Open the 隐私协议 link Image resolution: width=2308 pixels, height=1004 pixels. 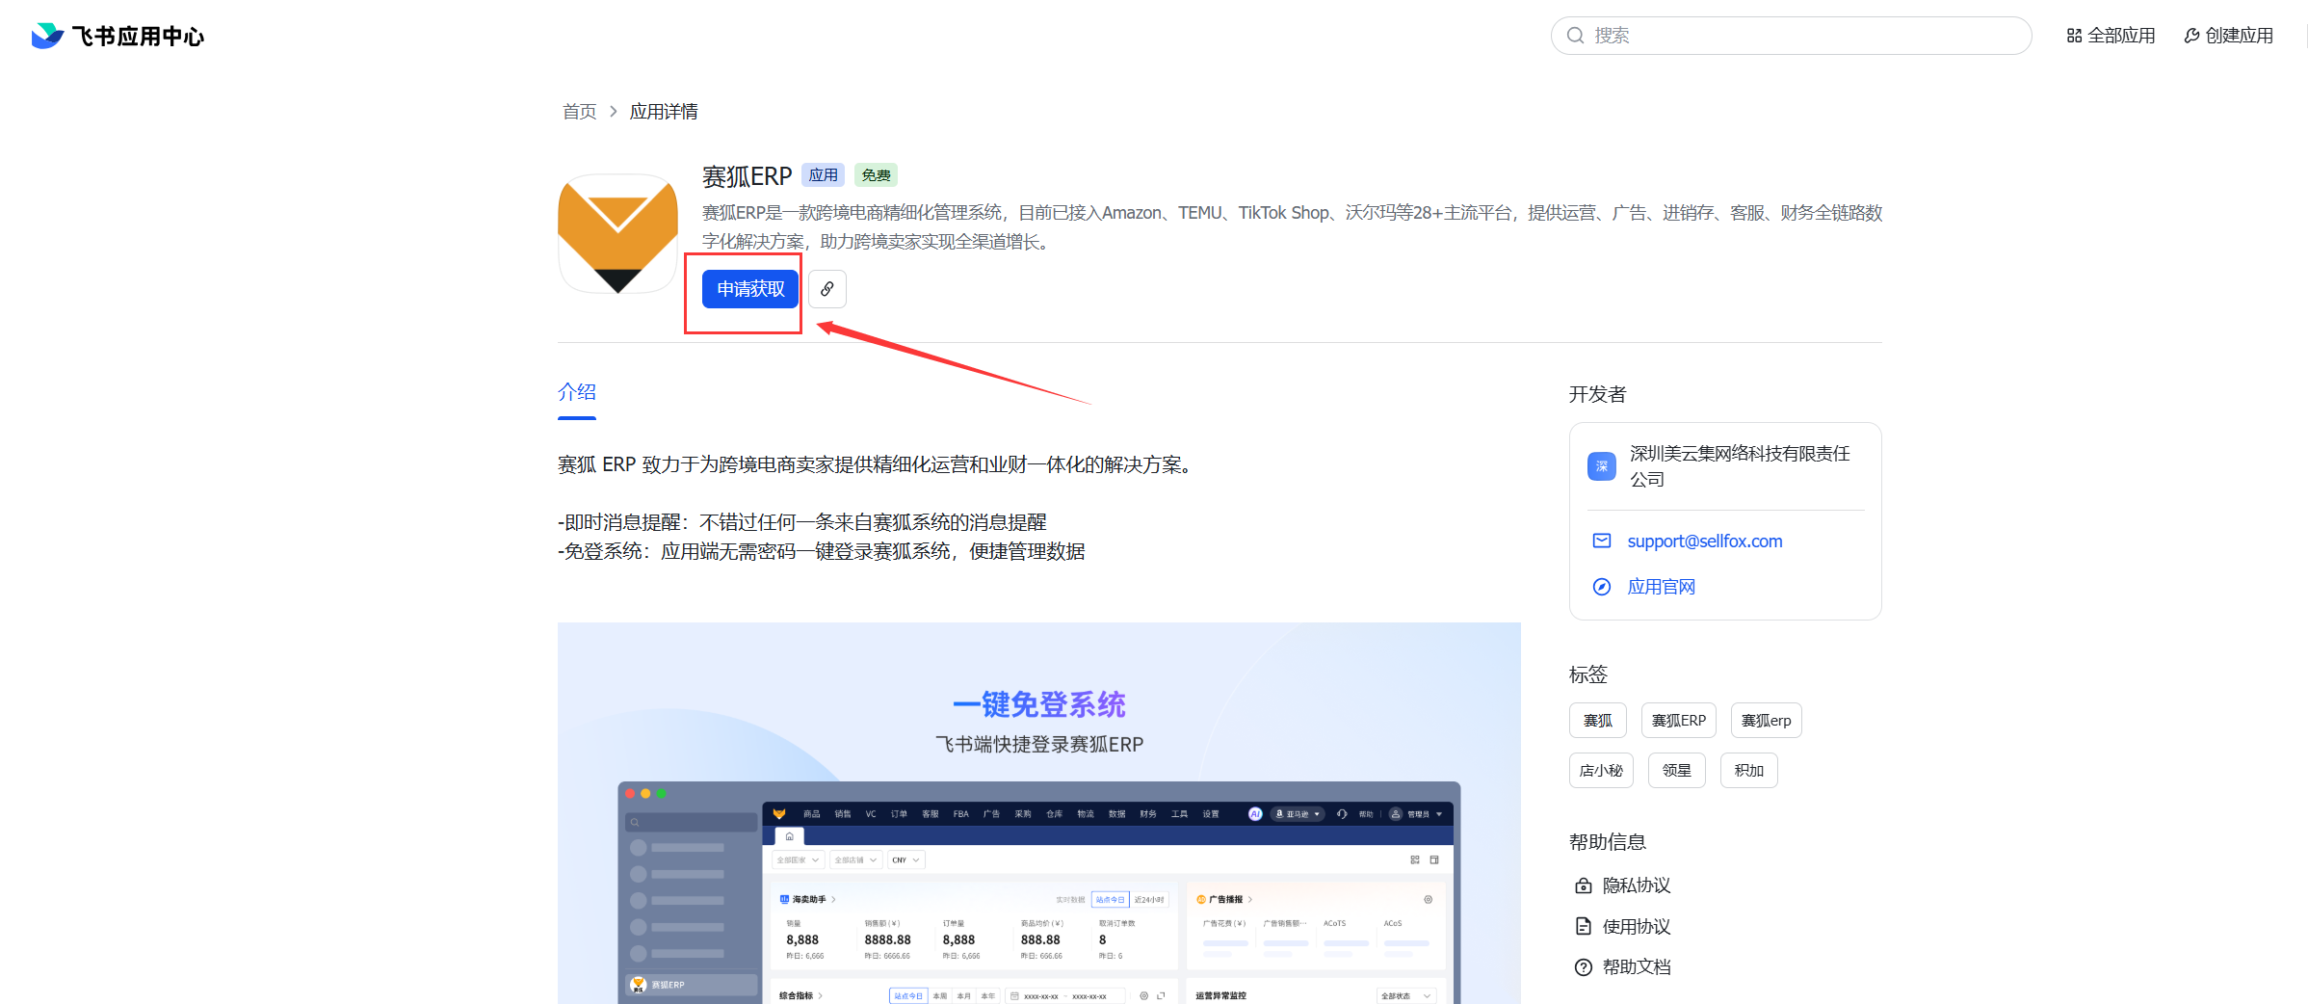pos(1637,885)
